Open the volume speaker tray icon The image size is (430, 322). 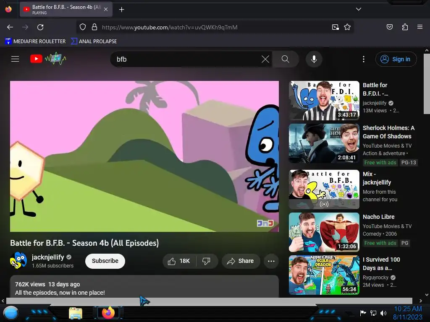383,313
